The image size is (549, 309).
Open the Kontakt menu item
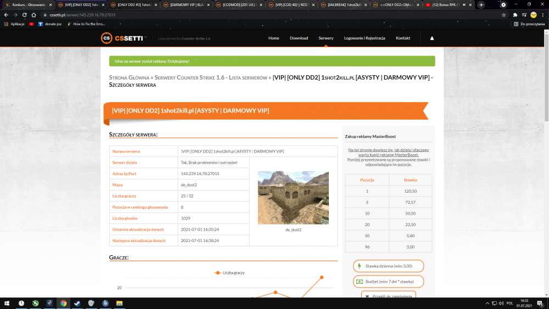pyautogui.click(x=402, y=38)
